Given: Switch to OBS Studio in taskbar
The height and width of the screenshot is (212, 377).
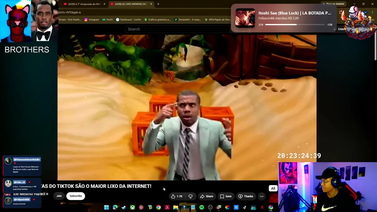Looking at the screenshot, I should [x=210, y=207].
